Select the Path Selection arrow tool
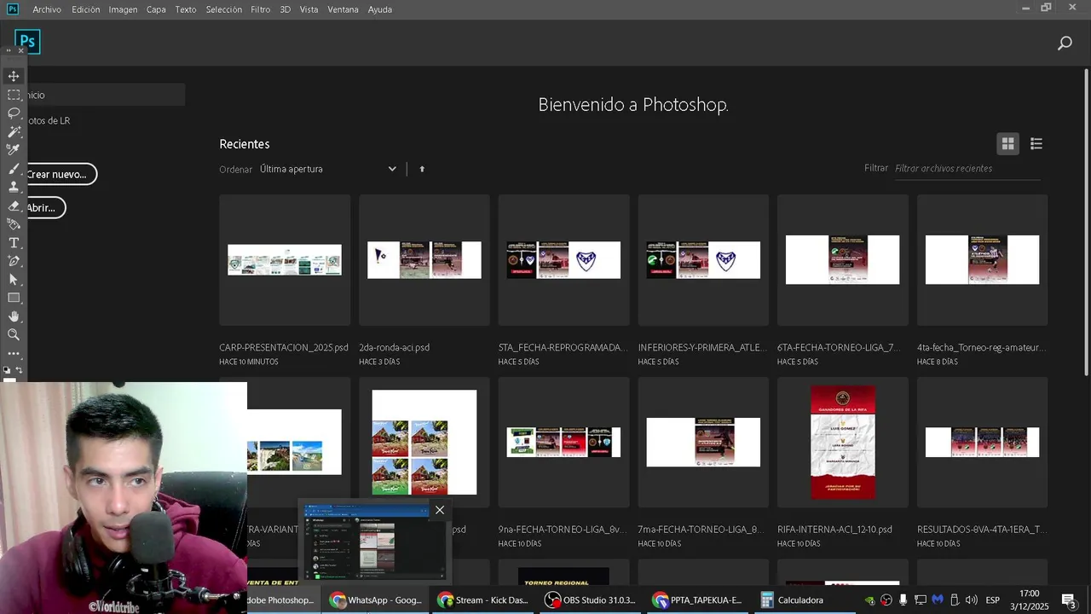The image size is (1091, 614). (x=14, y=280)
